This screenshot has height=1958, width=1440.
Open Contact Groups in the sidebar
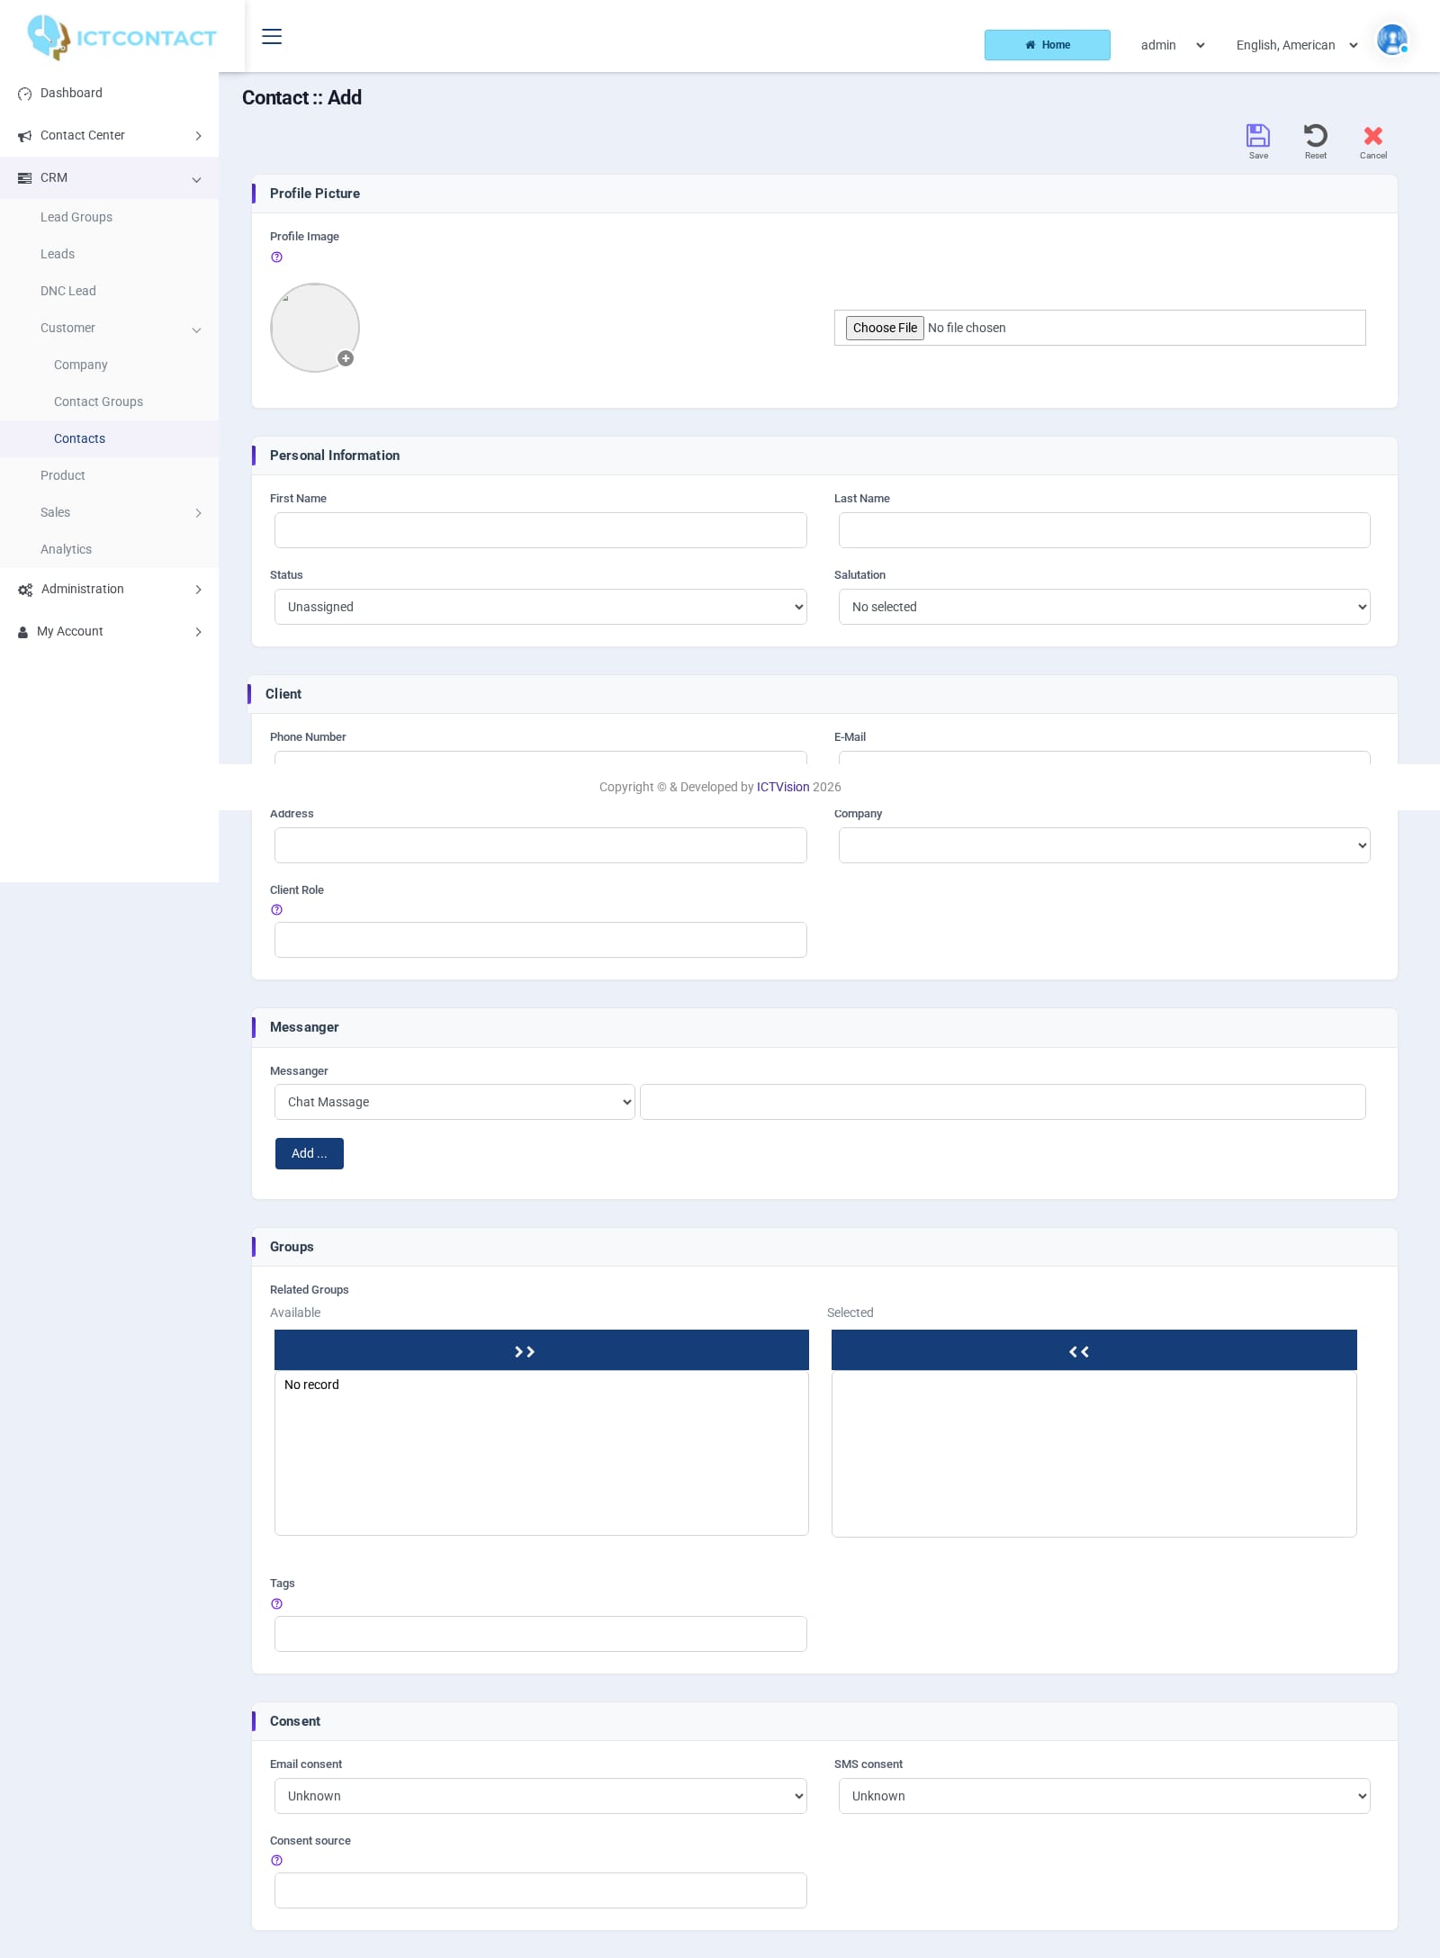98,402
